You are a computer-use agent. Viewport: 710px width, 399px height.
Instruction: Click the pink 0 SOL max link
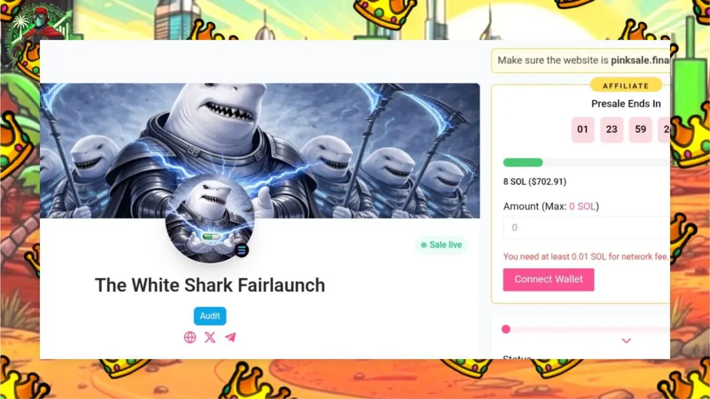click(583, 207)
